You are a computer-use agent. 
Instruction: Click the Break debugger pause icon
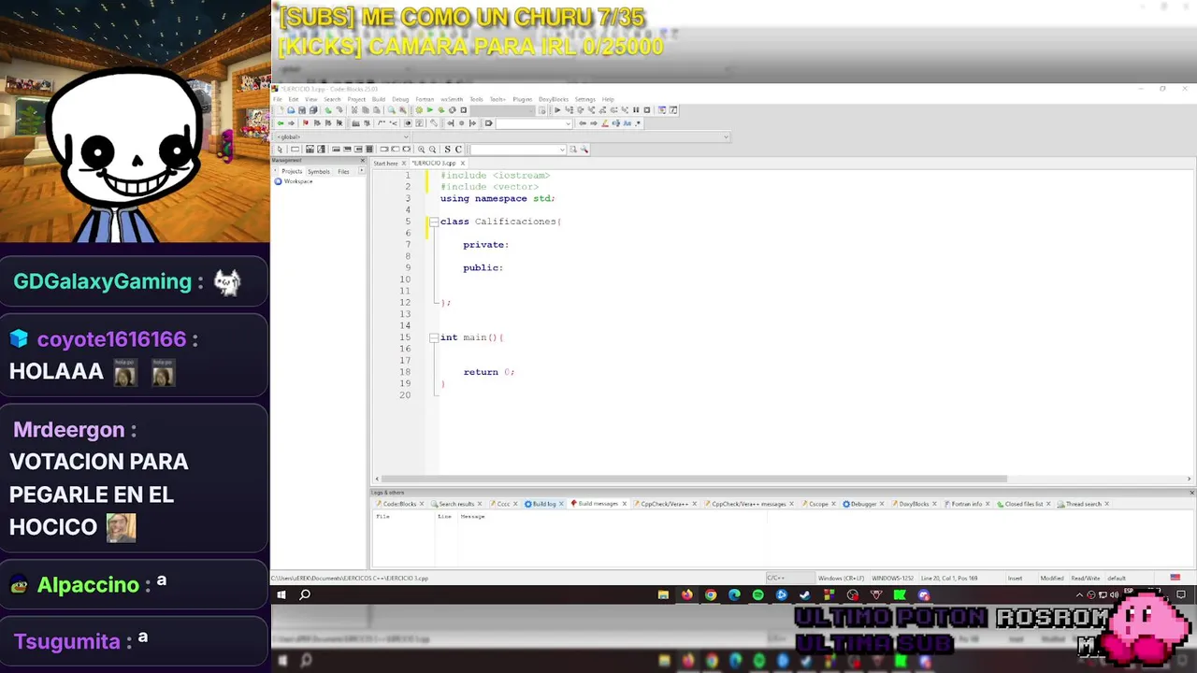coord(636,110)
